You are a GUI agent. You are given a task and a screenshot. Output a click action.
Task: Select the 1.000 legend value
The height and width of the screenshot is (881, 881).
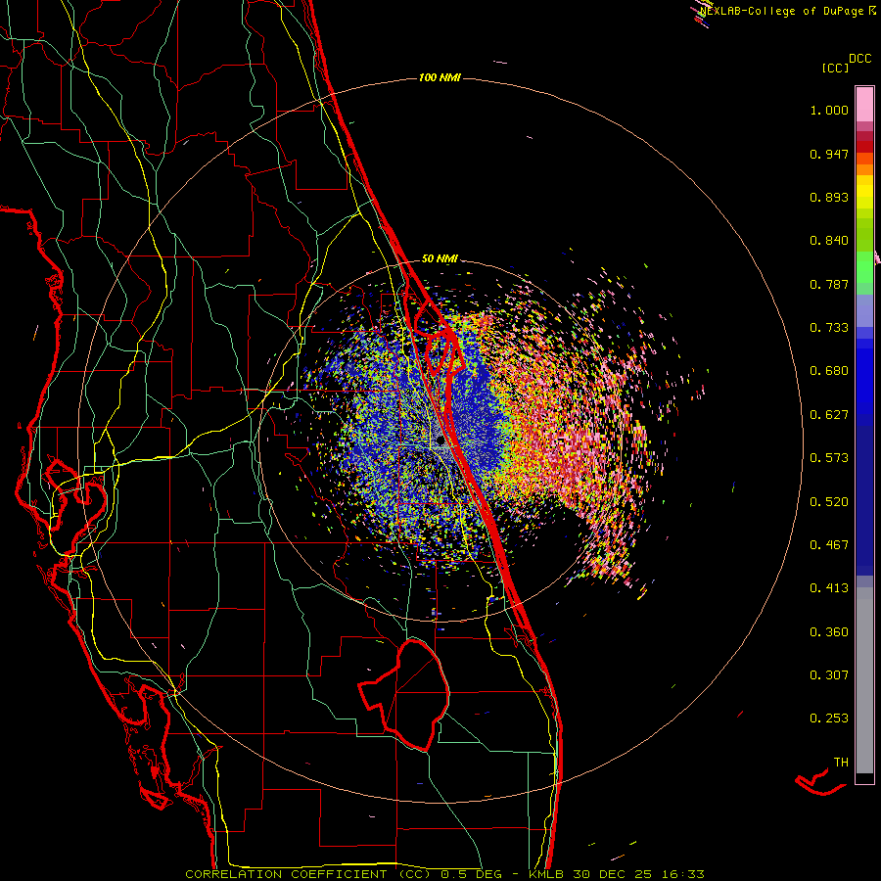click(829, 110)
